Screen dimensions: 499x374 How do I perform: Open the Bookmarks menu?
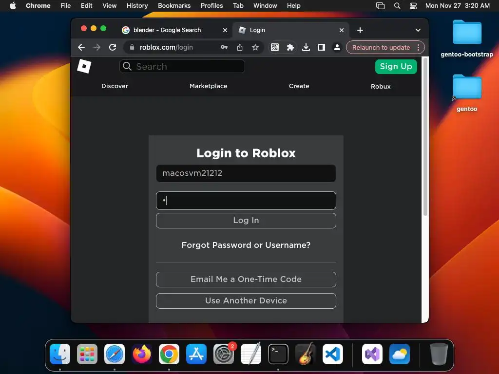click(174, 5)
